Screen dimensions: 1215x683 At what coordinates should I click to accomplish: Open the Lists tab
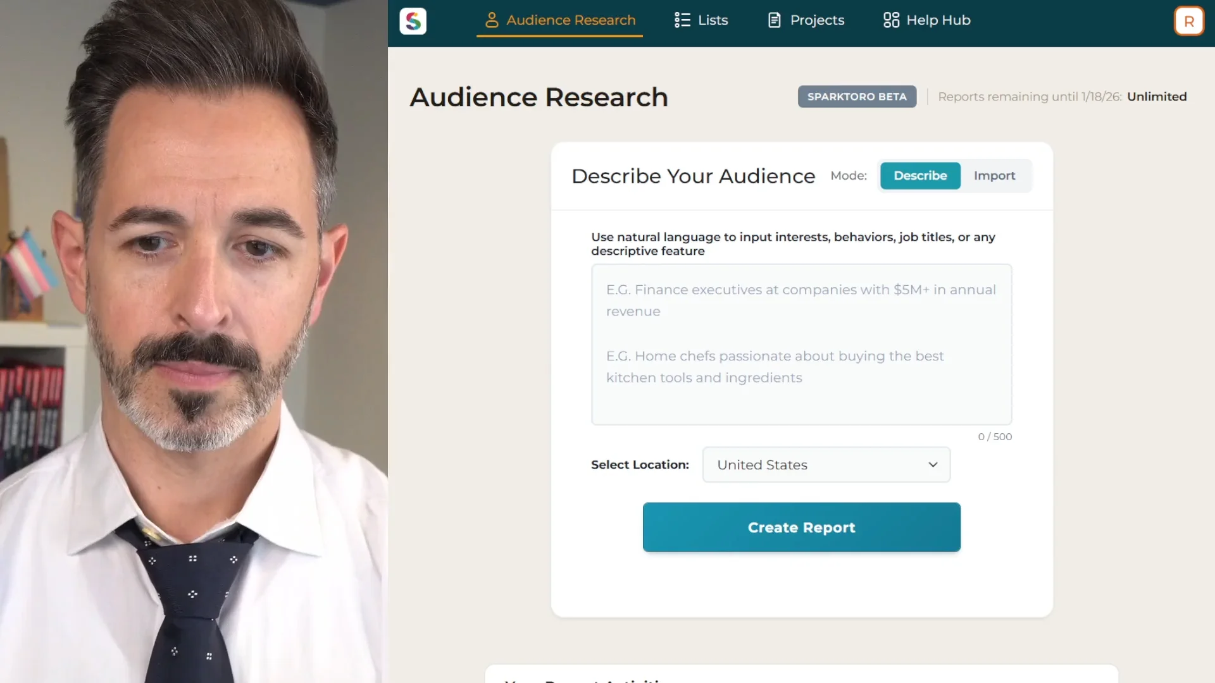tap(713, 20)
